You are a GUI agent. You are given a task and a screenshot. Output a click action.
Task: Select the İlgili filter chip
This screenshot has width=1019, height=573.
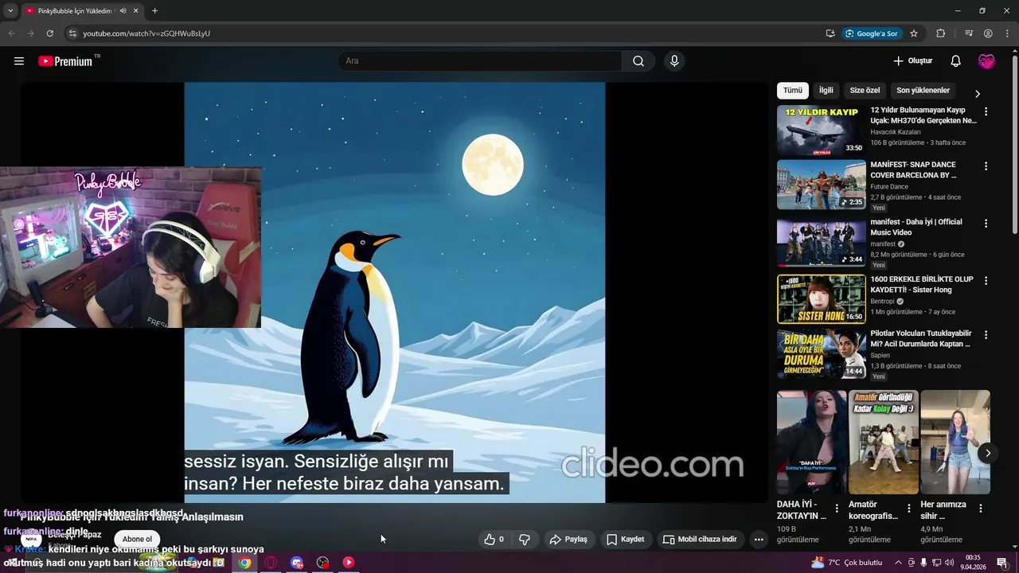tap(826, 91)
